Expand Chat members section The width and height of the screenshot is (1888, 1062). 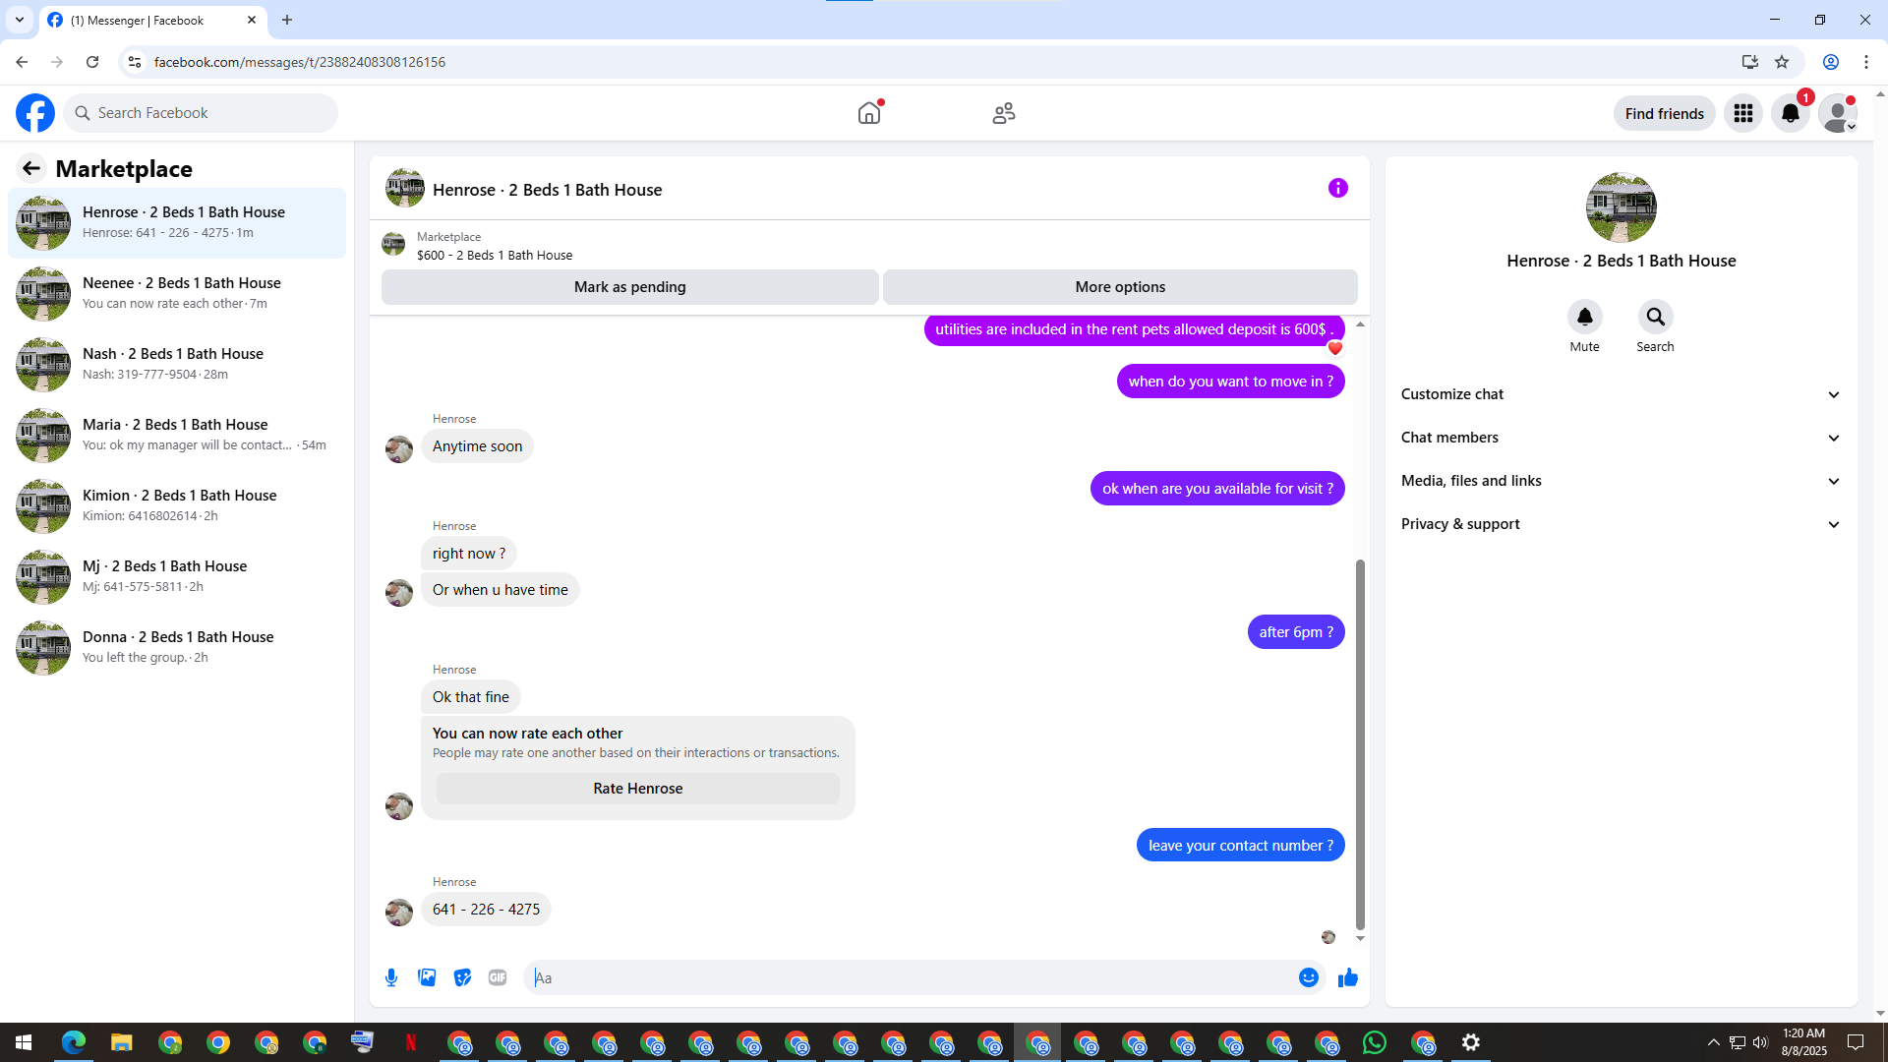(1621, 438)
